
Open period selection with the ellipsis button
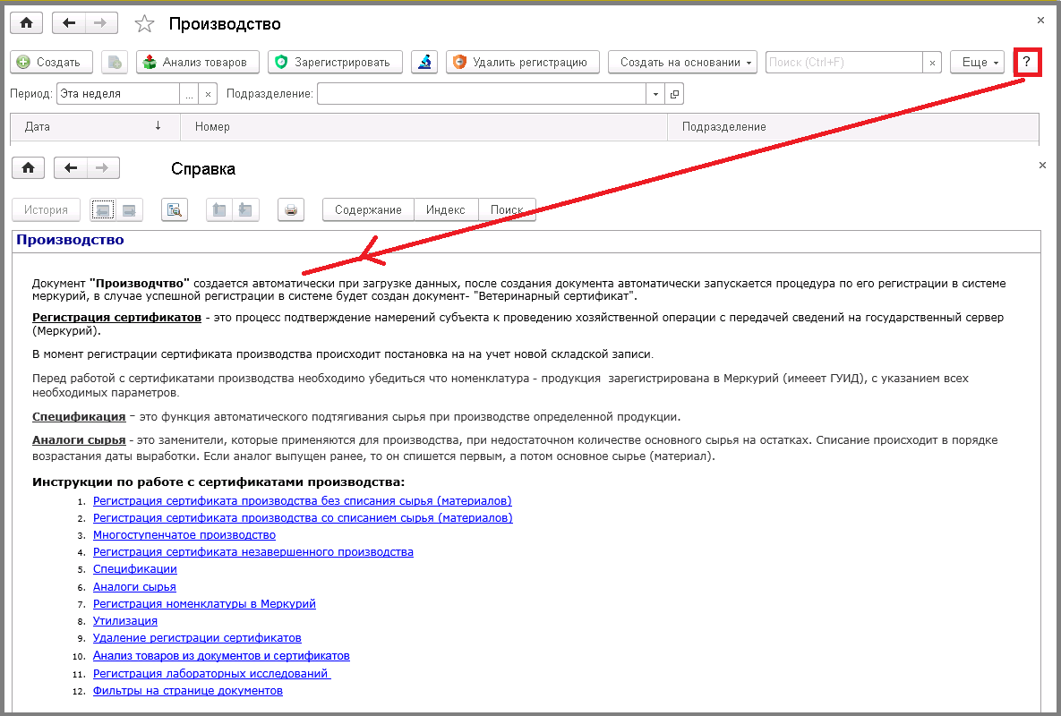pos(189,94)
